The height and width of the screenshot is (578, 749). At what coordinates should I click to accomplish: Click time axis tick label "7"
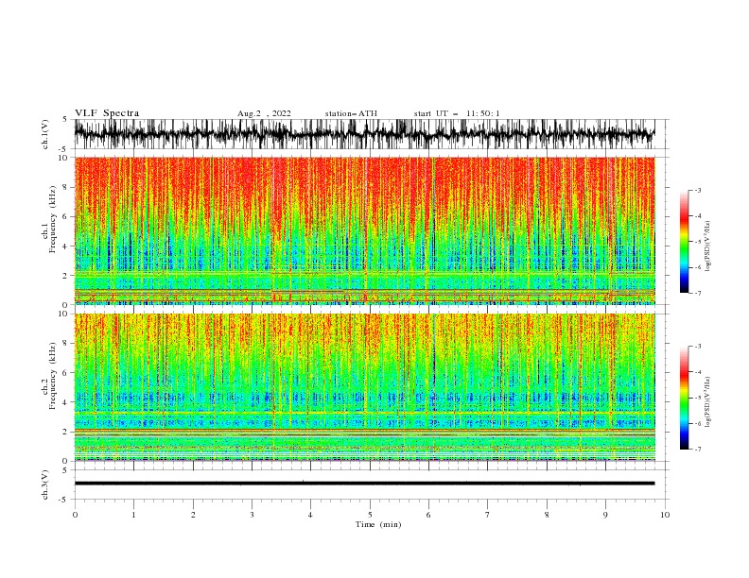pyautogui.click(x=488, y=515)
